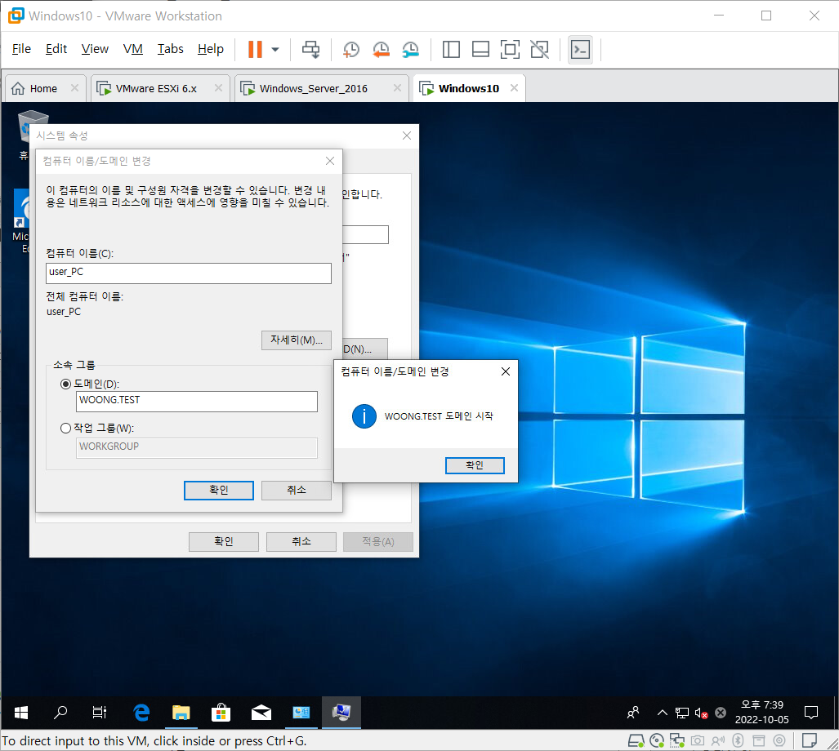Viewport: 839px width, 751px height.
Task: Close the Windows10 VM tab
Action: click(514, 87)
